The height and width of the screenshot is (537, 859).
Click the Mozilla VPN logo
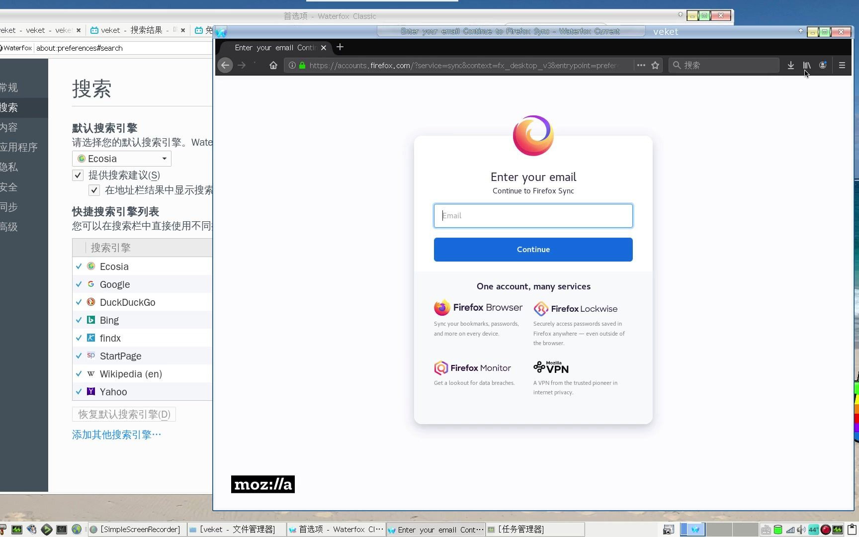[551, 367]
